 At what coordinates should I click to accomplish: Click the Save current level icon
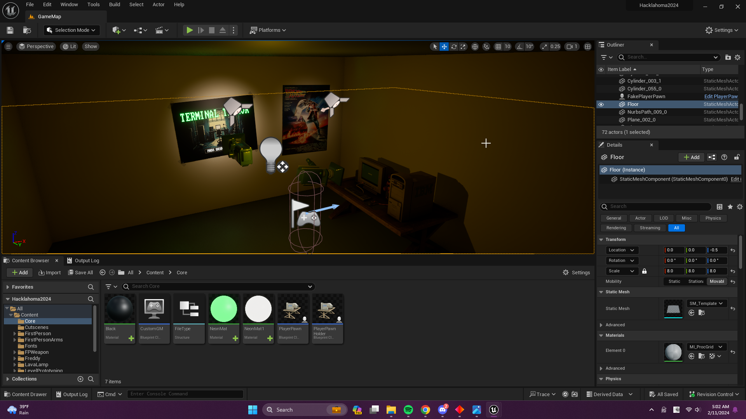coord(10,30)
